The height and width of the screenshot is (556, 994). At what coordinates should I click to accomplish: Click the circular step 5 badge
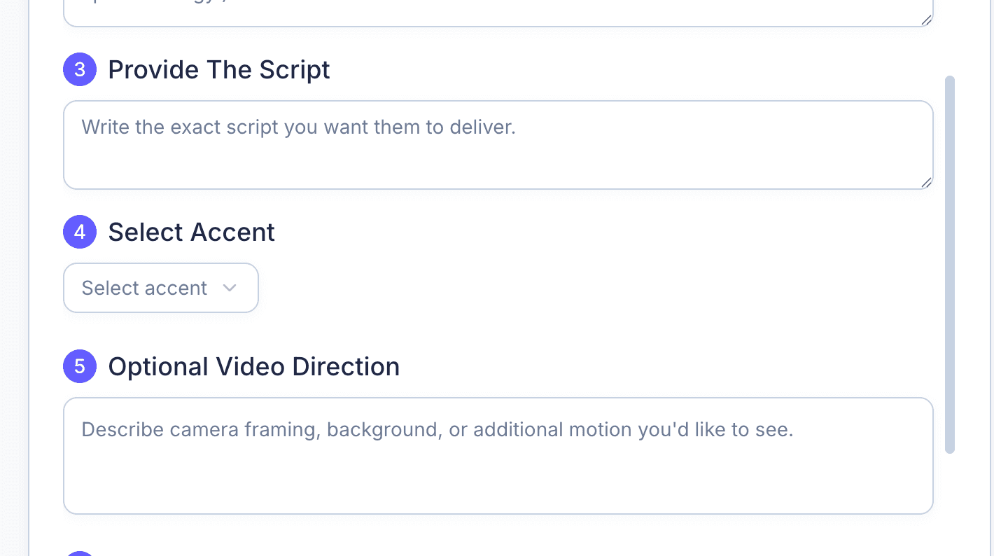[x=79, y=366]
